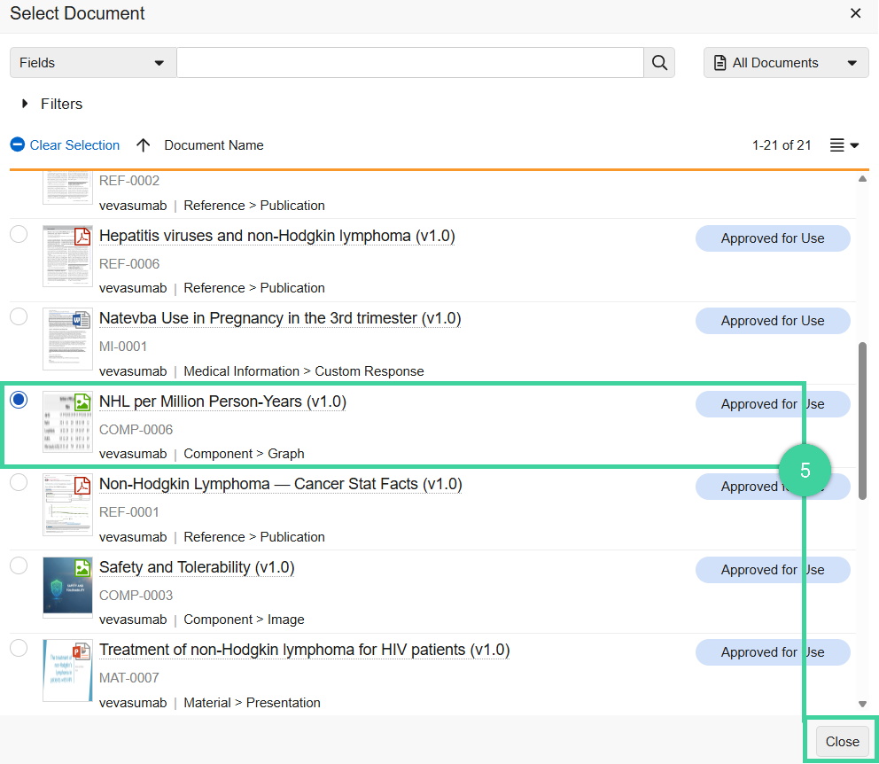Click the list display format icon
Image resolution: width=879 pixels, height=764 pixels.
pos(836,144)
